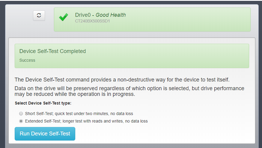The height and width of the screenshot is (148, 262).
Task: Select the Extended Self-Test radio button
Action: (x=21, y=121)
